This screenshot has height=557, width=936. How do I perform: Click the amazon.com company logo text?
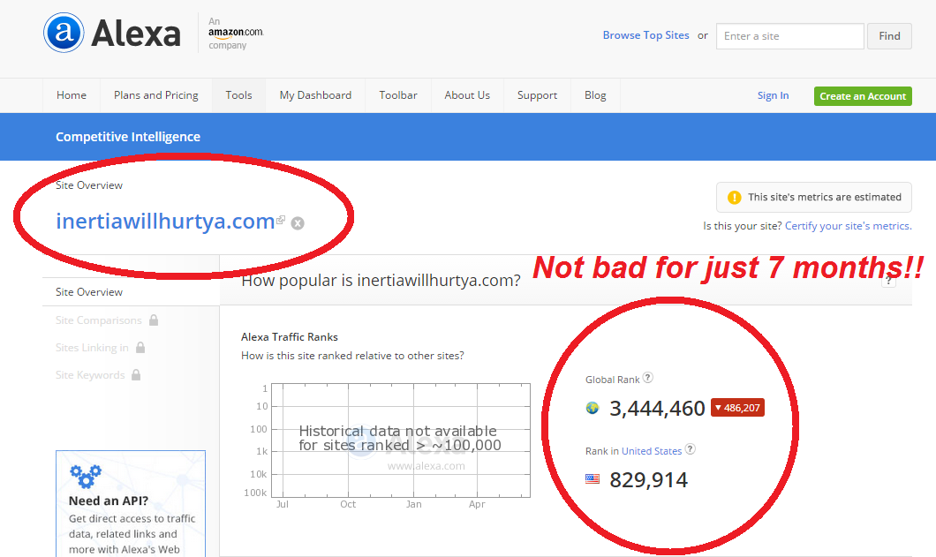point(236,33)
